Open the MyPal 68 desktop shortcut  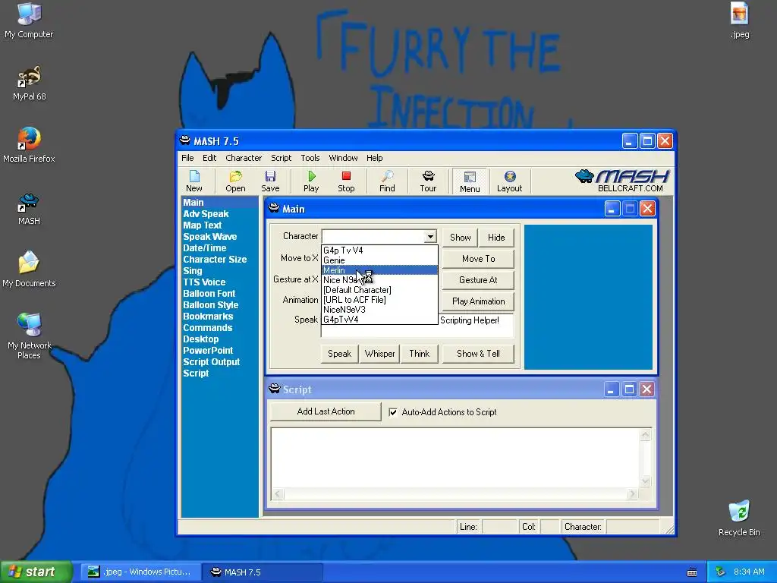click(29, 83)
